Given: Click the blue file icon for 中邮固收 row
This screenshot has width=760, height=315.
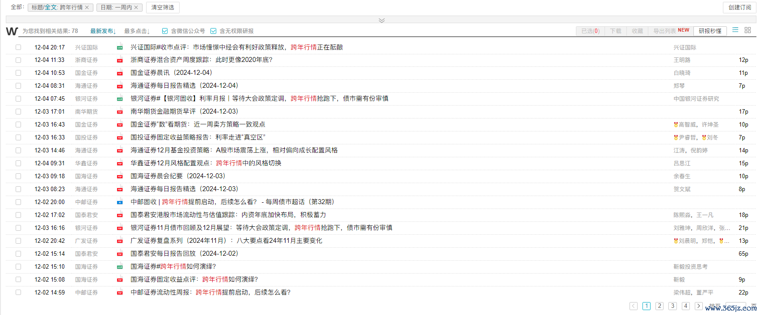Looking at the screenshot, I should 120,203.
